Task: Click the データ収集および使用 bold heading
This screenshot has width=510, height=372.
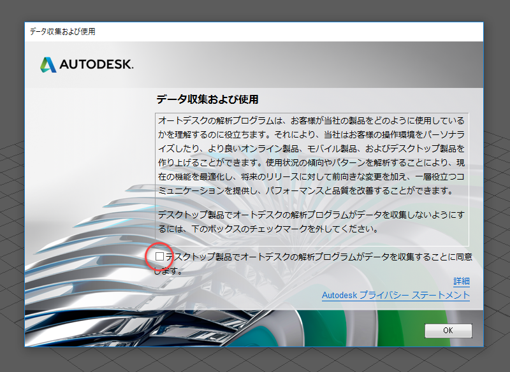Action: [207, 99]
